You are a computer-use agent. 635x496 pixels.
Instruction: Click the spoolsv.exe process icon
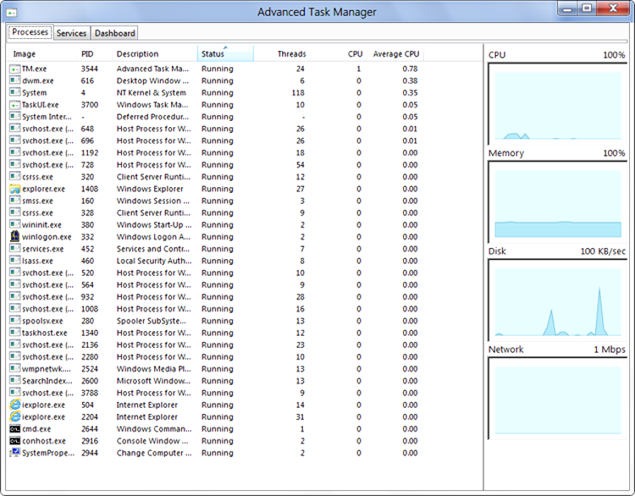(15, 321)
